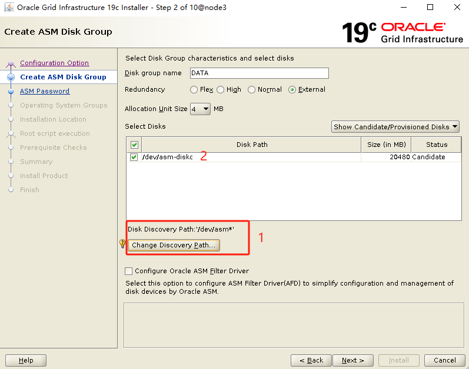
Task: Click the Create ASM Disk Group step label
Action: coord(63,77)
